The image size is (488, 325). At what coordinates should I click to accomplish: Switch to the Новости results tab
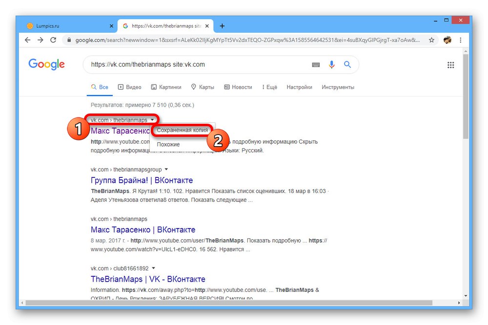pyautogui.click(x=238, y=87)
